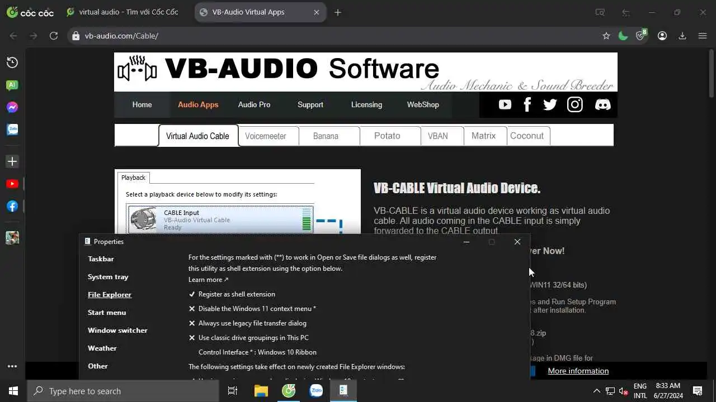Select Weather in Properties sidebar
This screenshot has height=402, width=716.
102,348
